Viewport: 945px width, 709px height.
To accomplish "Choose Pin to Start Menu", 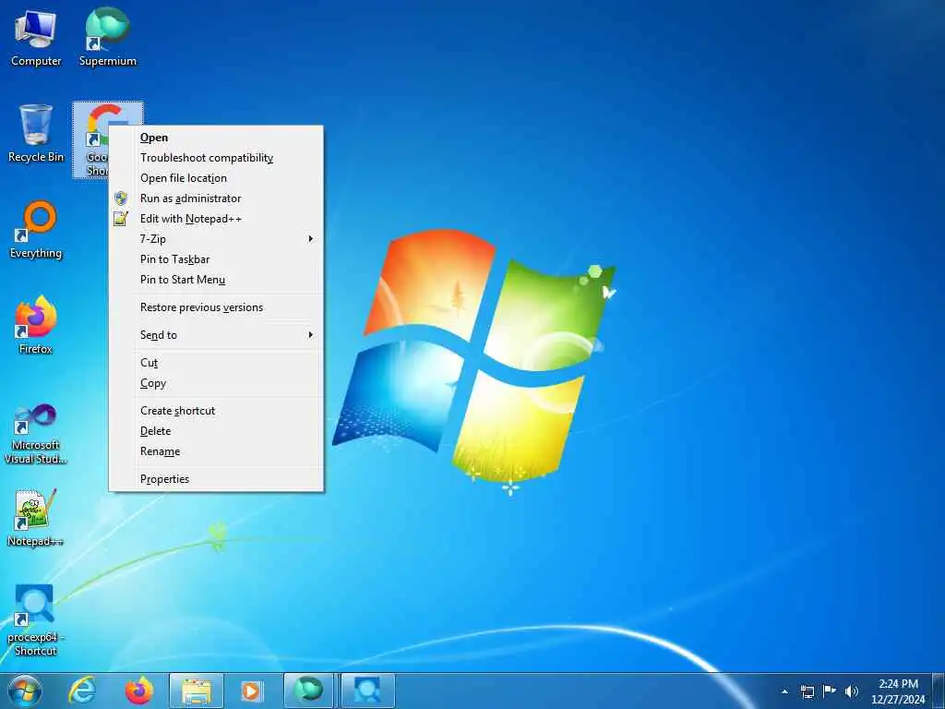I will pos(216,280).
